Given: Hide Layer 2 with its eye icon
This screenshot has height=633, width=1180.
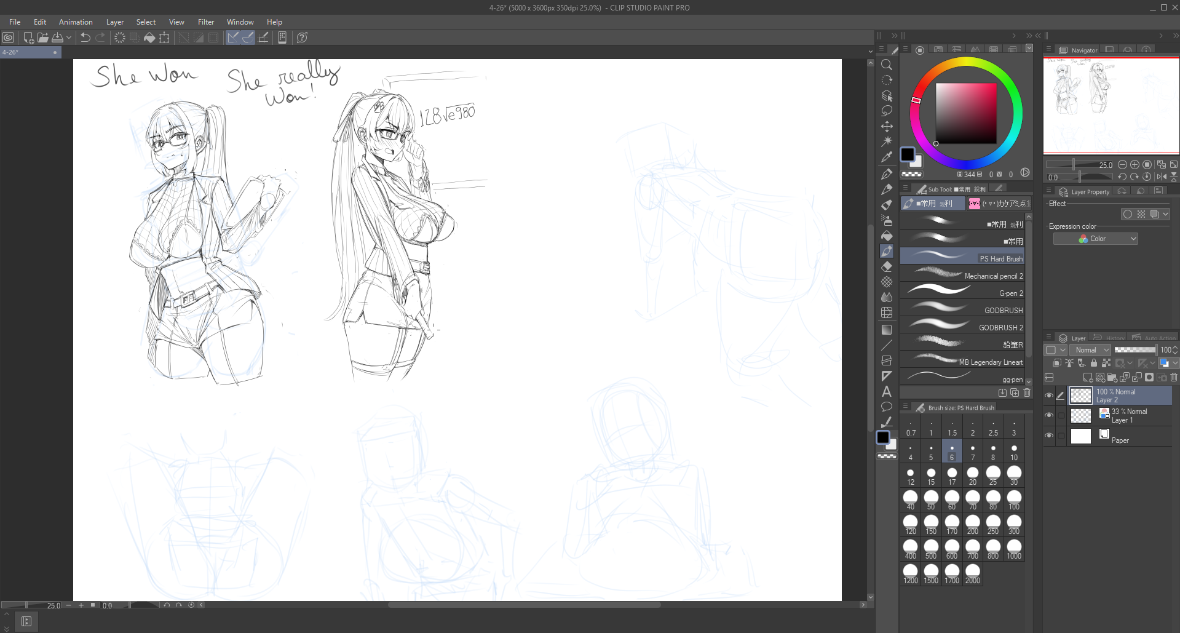Looking at the screenshot, I should click(1049, 396).
